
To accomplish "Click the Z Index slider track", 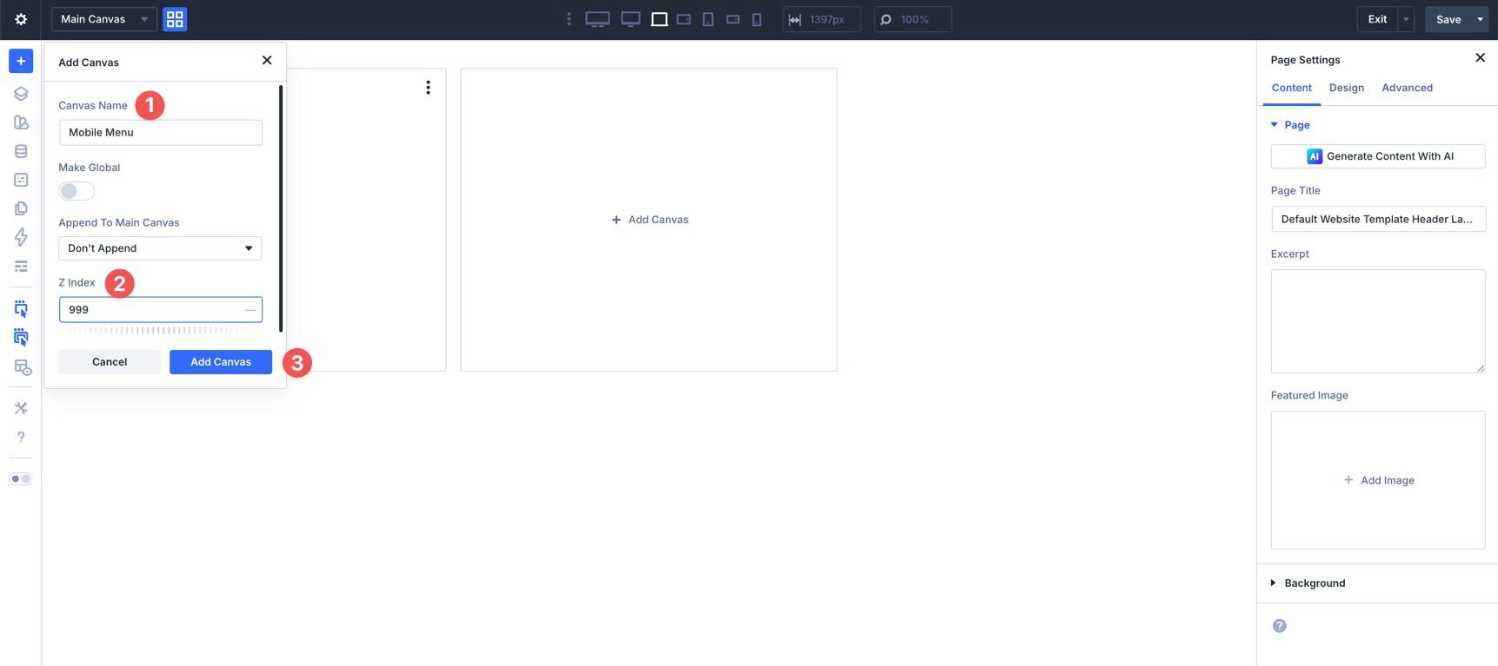I will 160,331.
